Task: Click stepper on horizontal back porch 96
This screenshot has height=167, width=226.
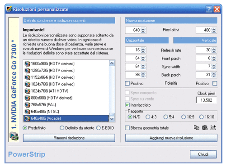Action: [143, 75]
